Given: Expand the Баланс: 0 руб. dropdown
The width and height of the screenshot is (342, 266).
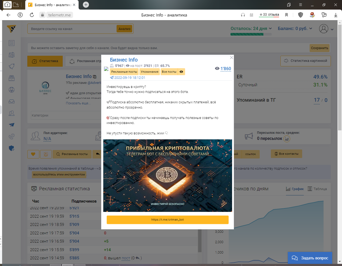Looking at the screenshot, I should (295, 28).
